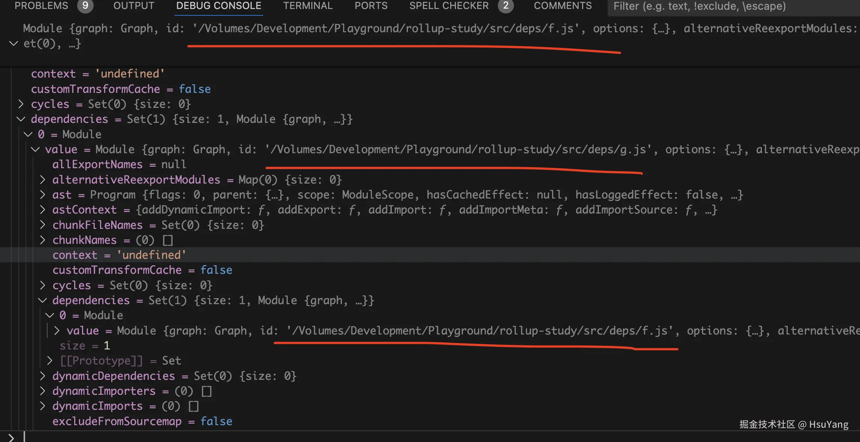860x442 pixels.
Task: Open the COMMENTS tab
Action: pos(563,6)
